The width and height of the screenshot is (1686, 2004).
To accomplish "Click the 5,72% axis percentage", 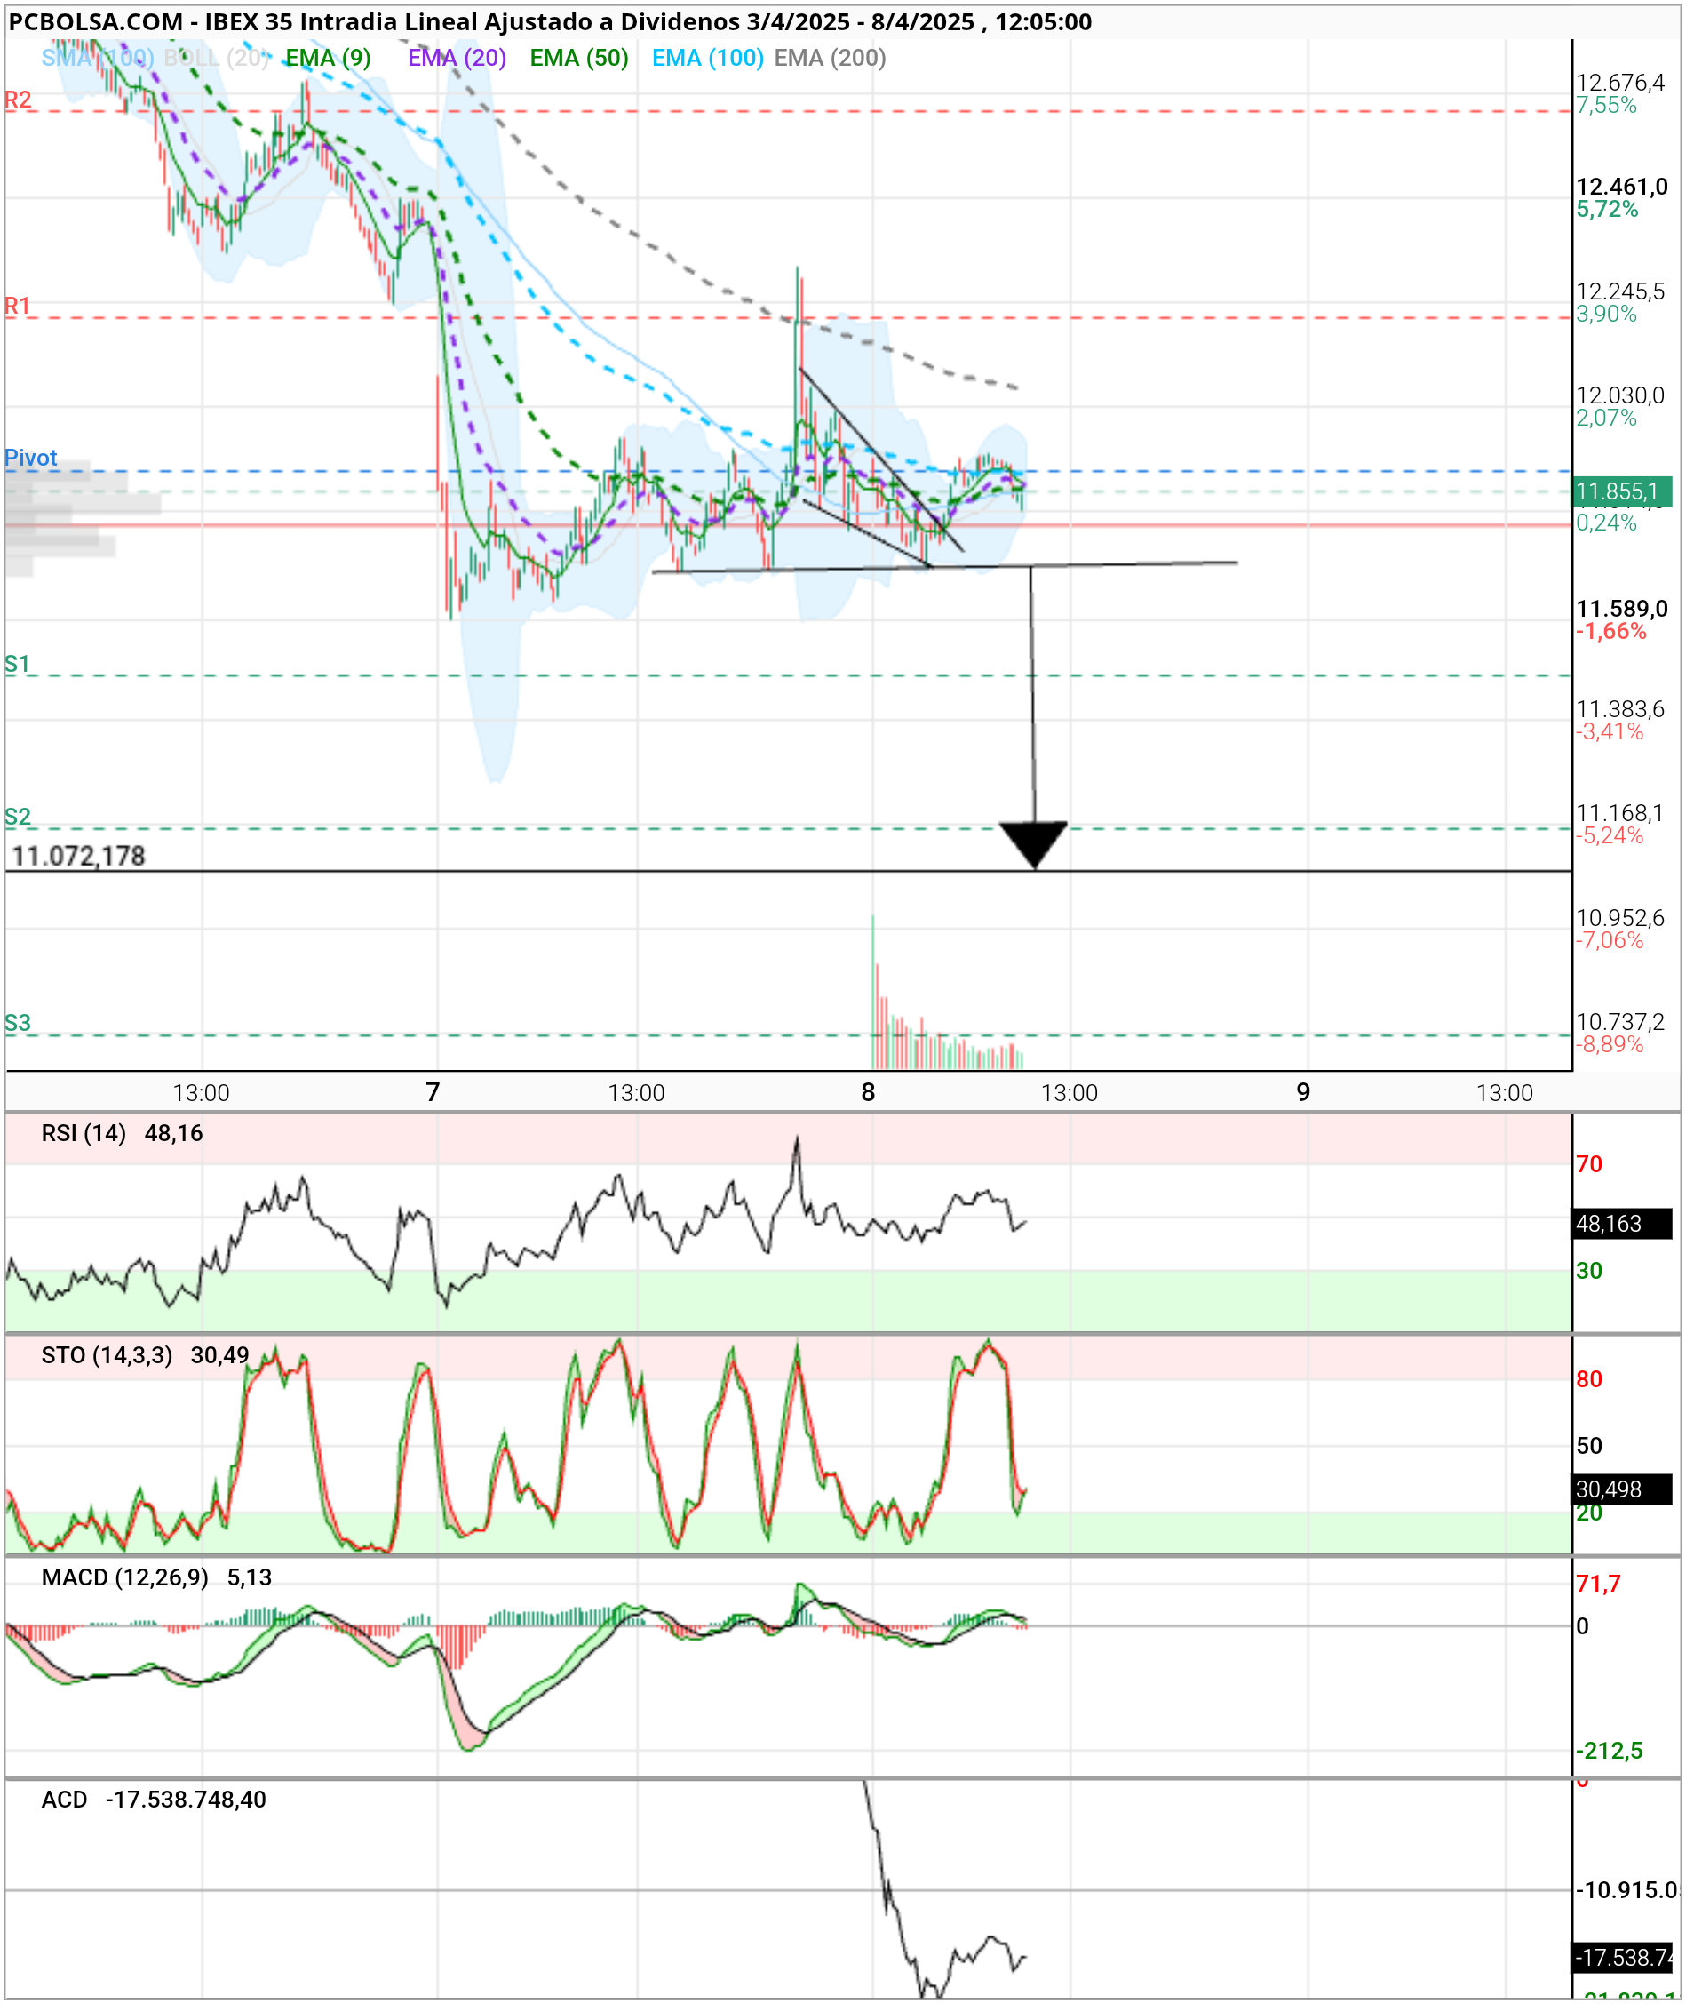I will pyautogui.click(x=1608, y=210).
